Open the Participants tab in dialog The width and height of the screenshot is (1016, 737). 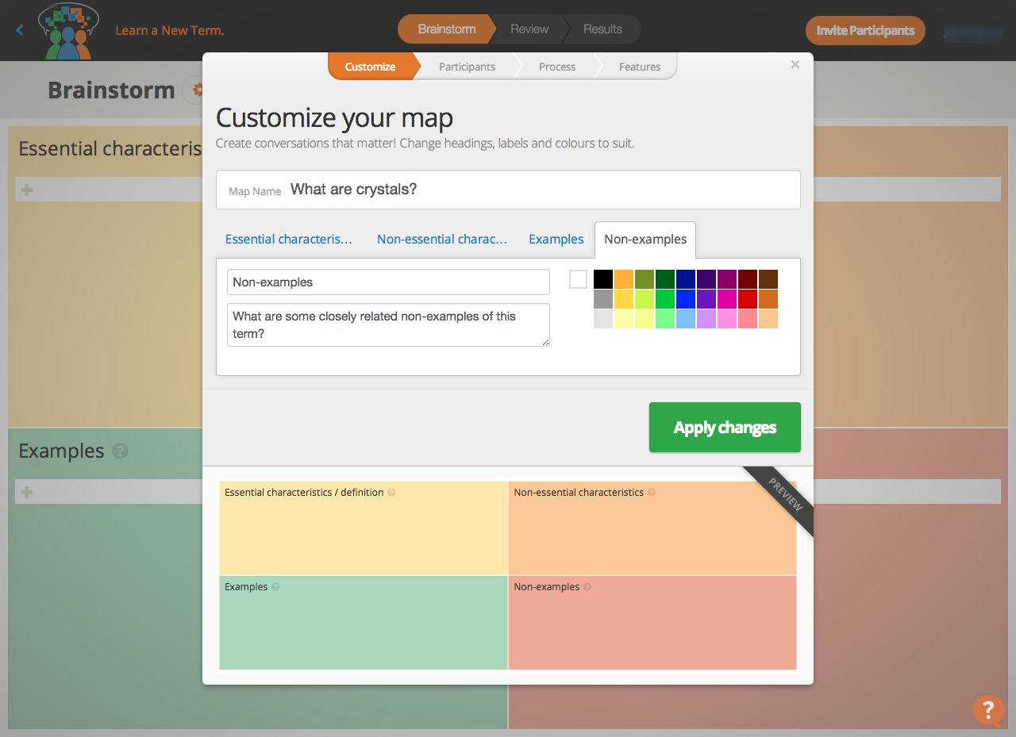click(467, 67)
